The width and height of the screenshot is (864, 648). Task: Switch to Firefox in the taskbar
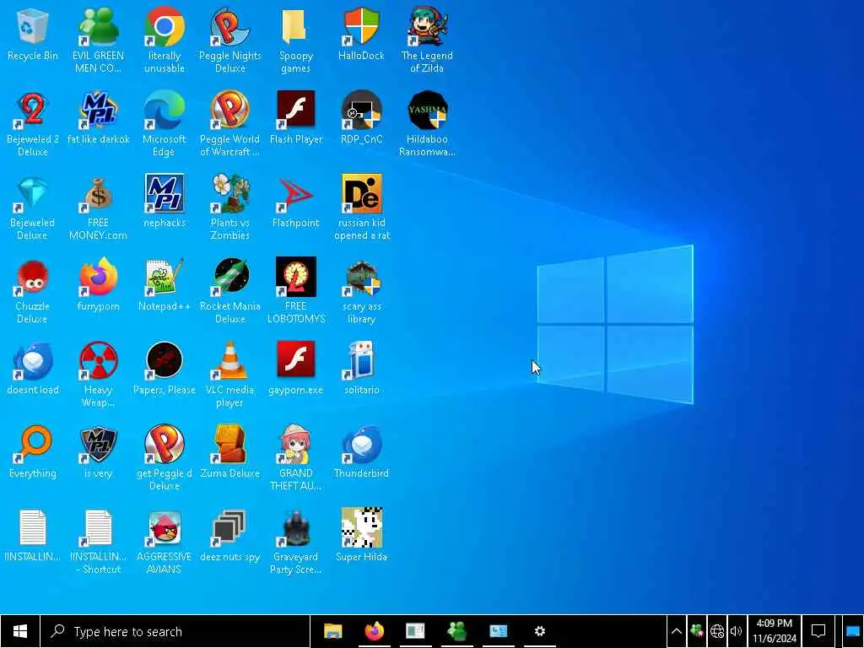[x=374, y=631]
